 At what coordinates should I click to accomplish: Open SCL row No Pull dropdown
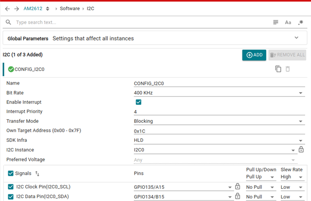(260, 187)
